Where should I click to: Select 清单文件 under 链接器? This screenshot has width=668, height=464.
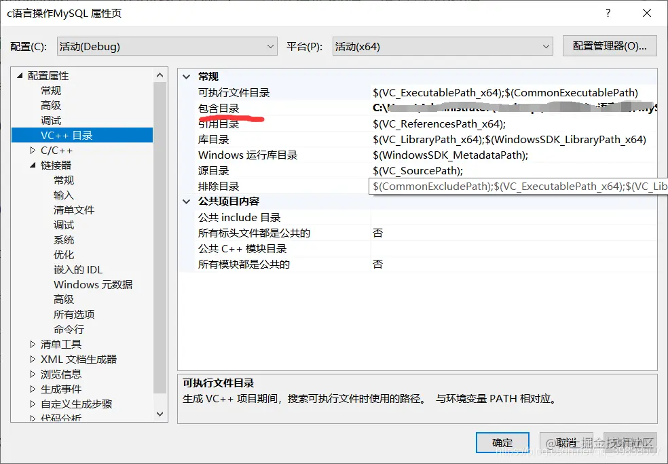(x=74, y=210)
